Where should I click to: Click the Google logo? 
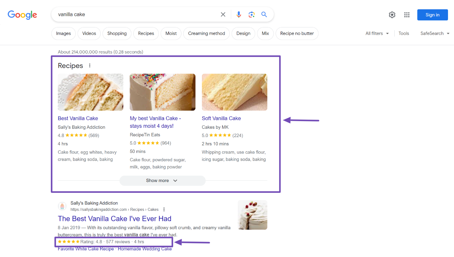[22, 15]
